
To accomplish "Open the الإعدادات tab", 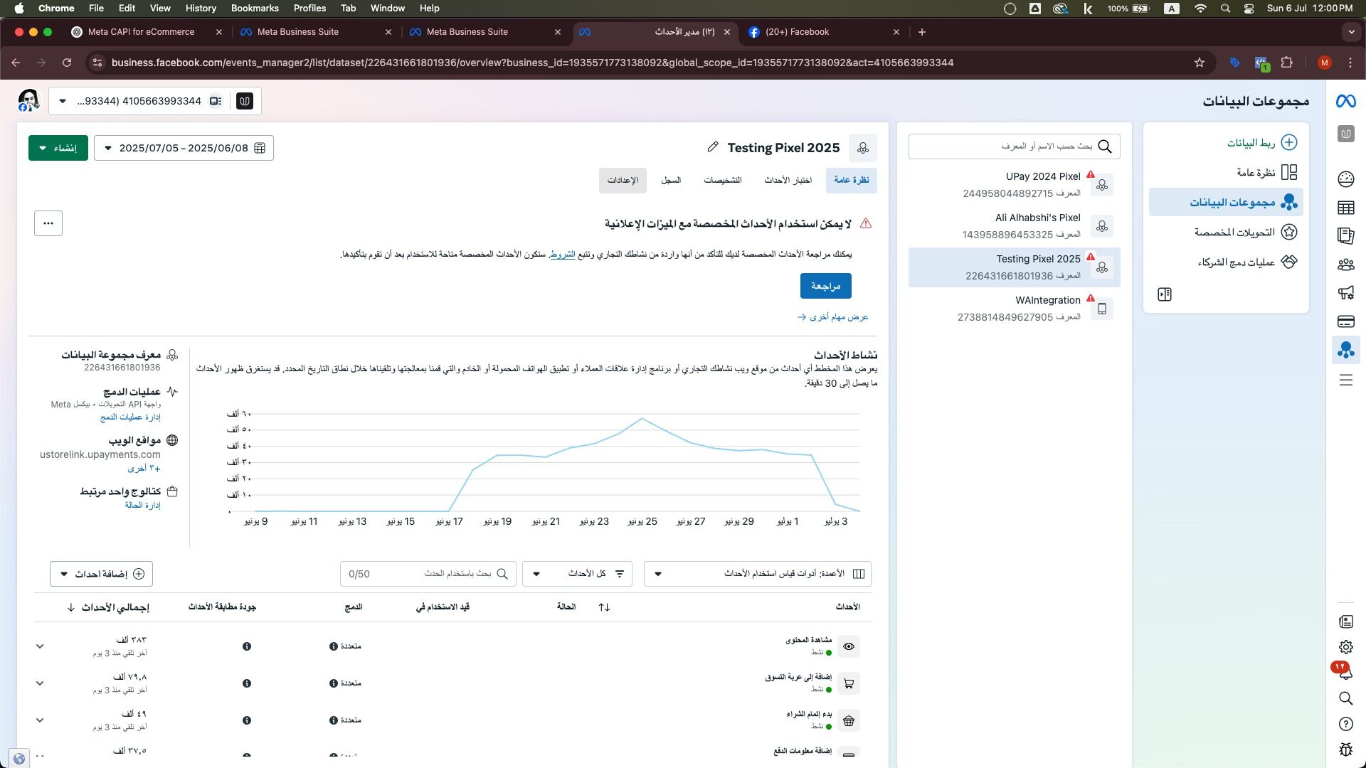I will [x=623, y=181].
